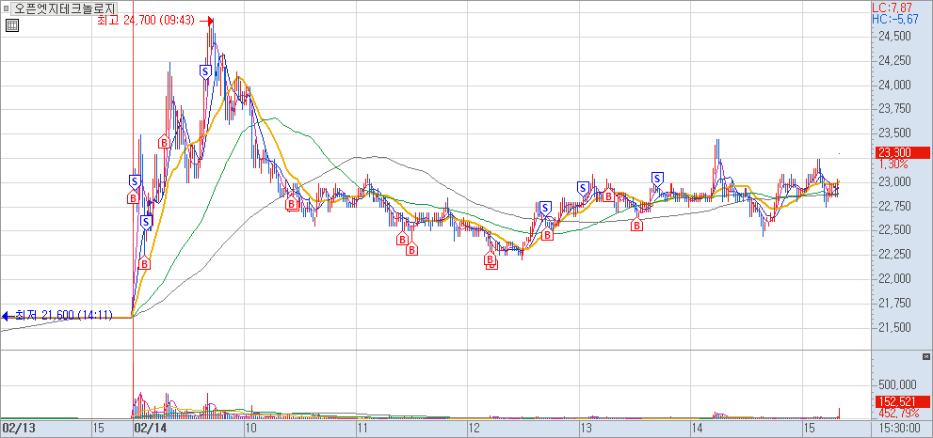Image resolution: width=933 pixels, height=438 pixels.
Task: Select the 오픈엣지테크놀로지 chart title label
Action: [x=66, y=8]
